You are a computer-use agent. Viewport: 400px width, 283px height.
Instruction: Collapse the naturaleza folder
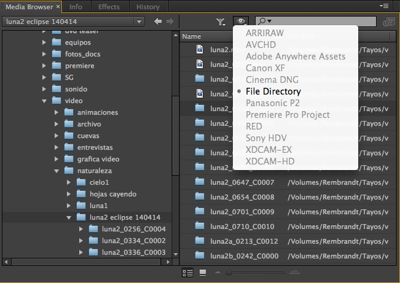click(x=56, y=171)
